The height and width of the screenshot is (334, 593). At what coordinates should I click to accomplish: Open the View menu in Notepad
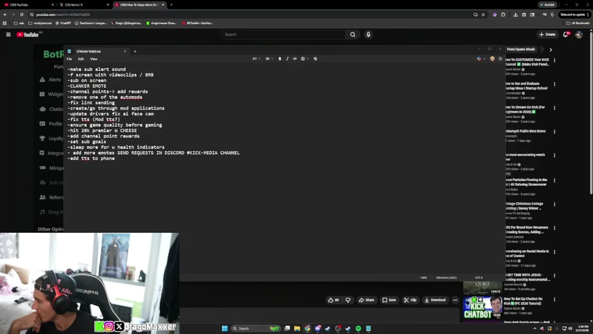tap(94, 59)
